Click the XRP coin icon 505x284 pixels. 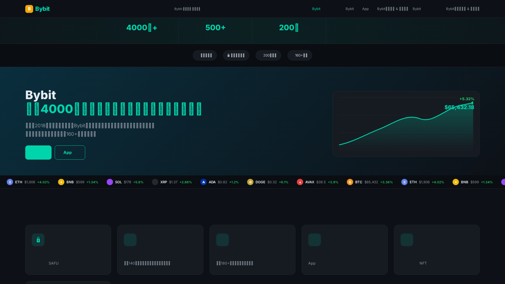click(x=155, y=182)
